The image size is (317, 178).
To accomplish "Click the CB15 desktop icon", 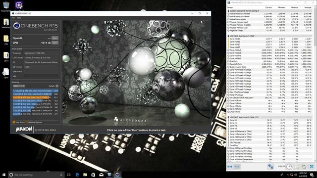I will [x=6, y=57].
